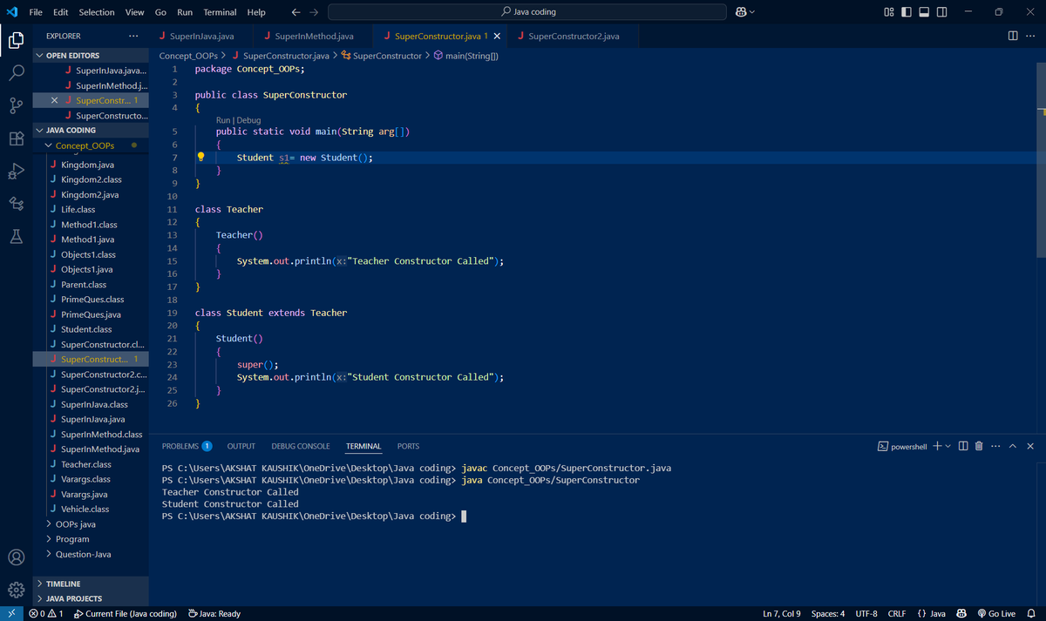The height and width of the screenshot is (621, 1046).
Task: Click the Java coding search box
Action: (x=527, y=11)
